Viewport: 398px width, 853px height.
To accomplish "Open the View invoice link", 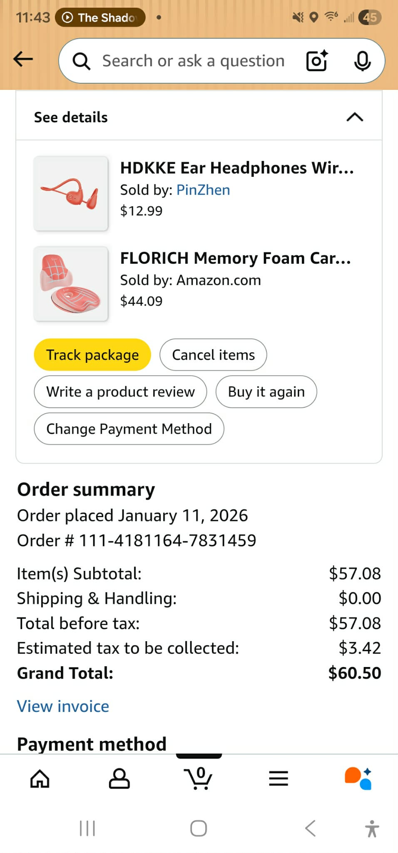I will [x=63, y=707].
